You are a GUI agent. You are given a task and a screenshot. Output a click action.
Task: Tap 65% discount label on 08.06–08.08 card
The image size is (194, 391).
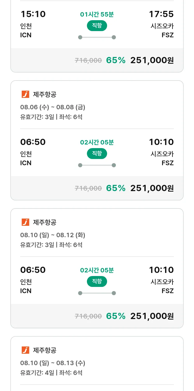coord(116,188)
